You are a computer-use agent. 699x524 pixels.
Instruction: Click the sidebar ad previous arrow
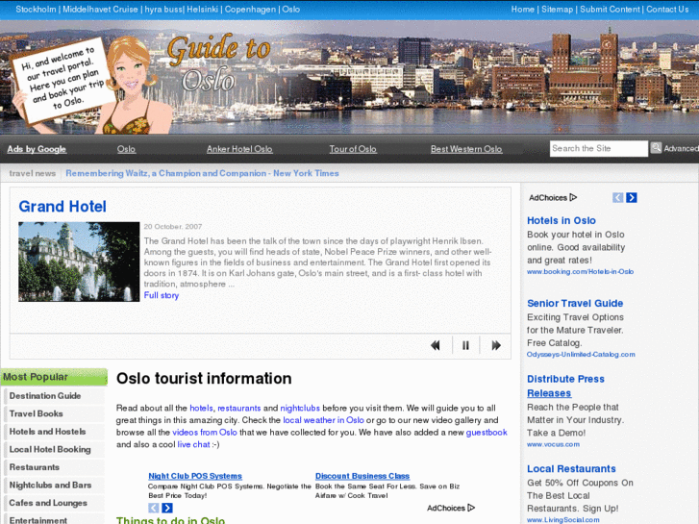coord(617,197)
